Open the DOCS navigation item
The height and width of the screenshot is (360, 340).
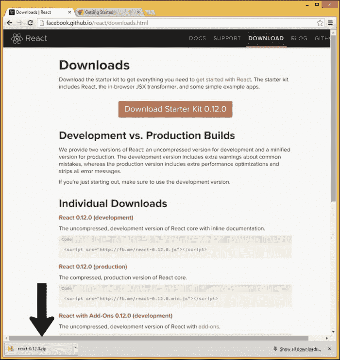click(x=198, y=38)
